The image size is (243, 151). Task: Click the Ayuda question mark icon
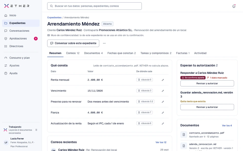[x=6, y=73]
